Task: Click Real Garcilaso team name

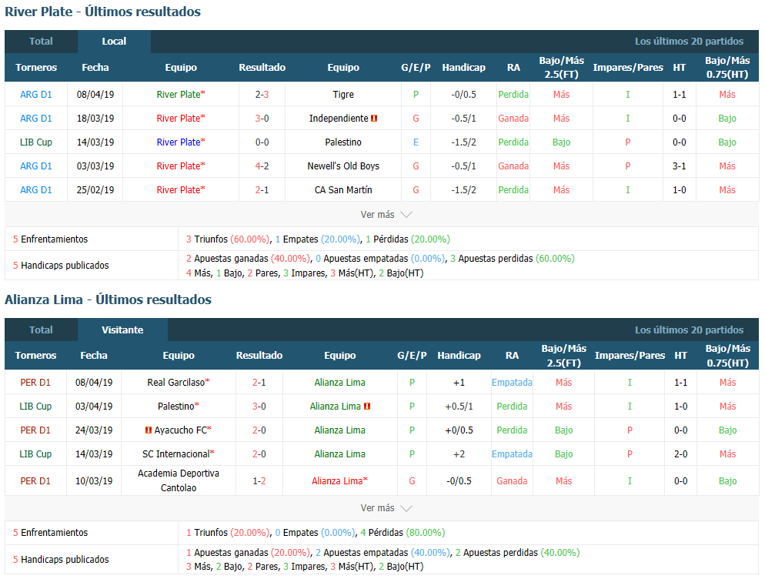Action: tap(178, 383)
